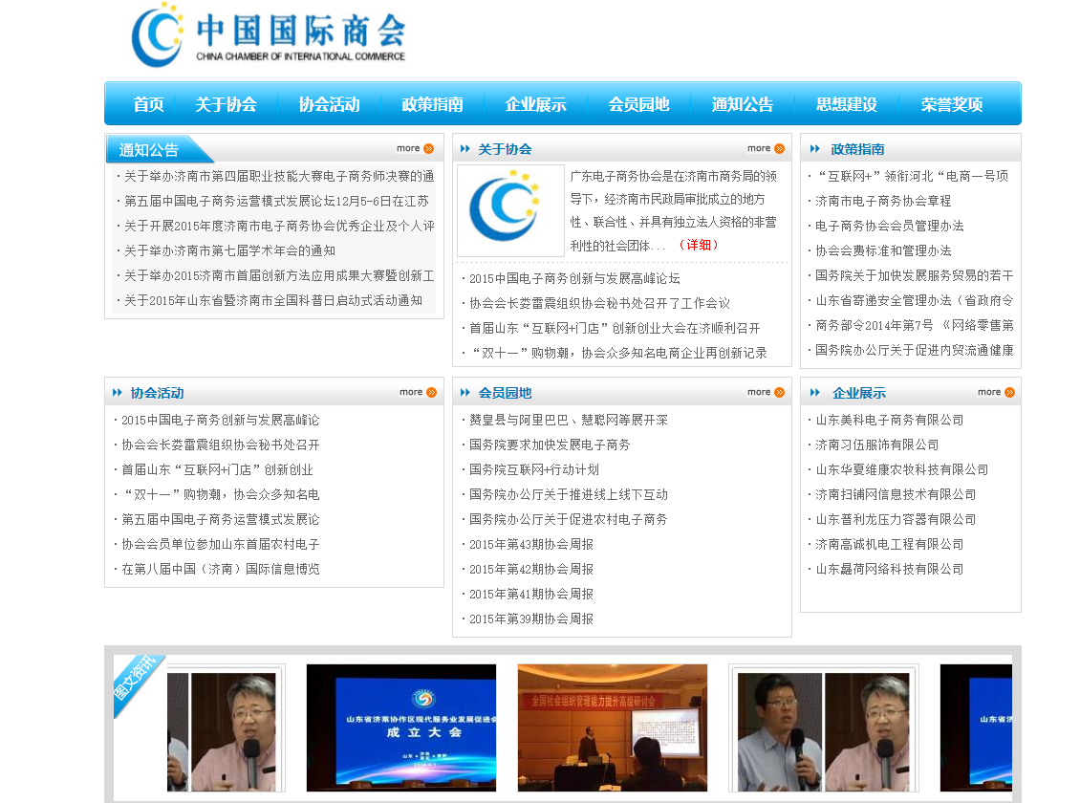
Task: Click the red 详细 link
Action: (x=698, y=245)
